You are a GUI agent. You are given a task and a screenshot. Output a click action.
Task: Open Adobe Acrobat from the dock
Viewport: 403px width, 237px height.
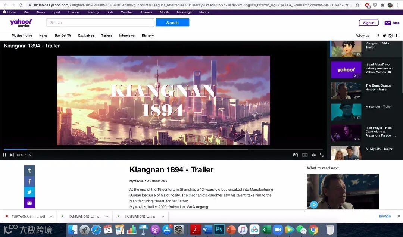point(195,230)
